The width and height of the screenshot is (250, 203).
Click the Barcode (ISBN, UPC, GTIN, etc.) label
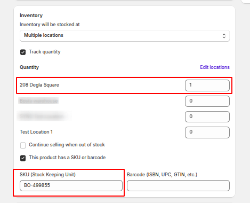(162, 175)
